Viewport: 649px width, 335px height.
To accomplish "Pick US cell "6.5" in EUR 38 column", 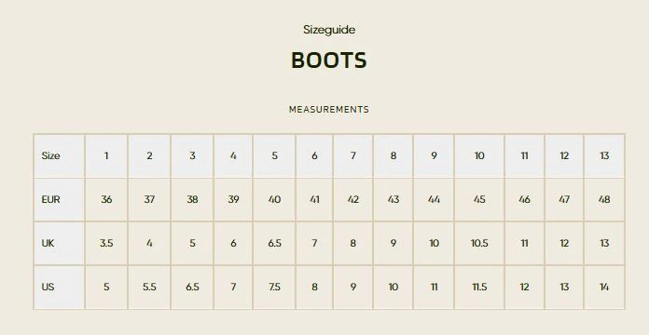I will (192, 288).
